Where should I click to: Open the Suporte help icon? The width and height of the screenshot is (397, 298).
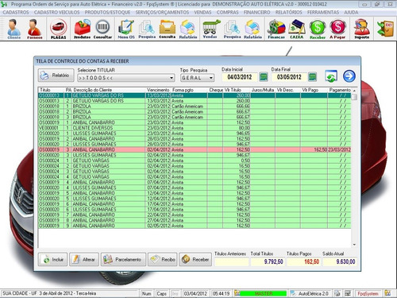point(362,29)
